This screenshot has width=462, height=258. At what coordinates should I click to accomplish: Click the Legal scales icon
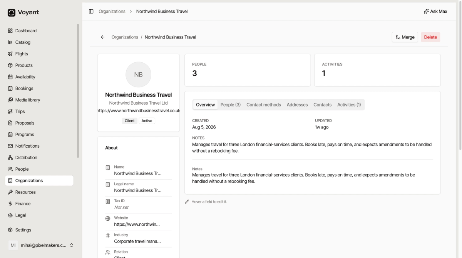(10, 215)
